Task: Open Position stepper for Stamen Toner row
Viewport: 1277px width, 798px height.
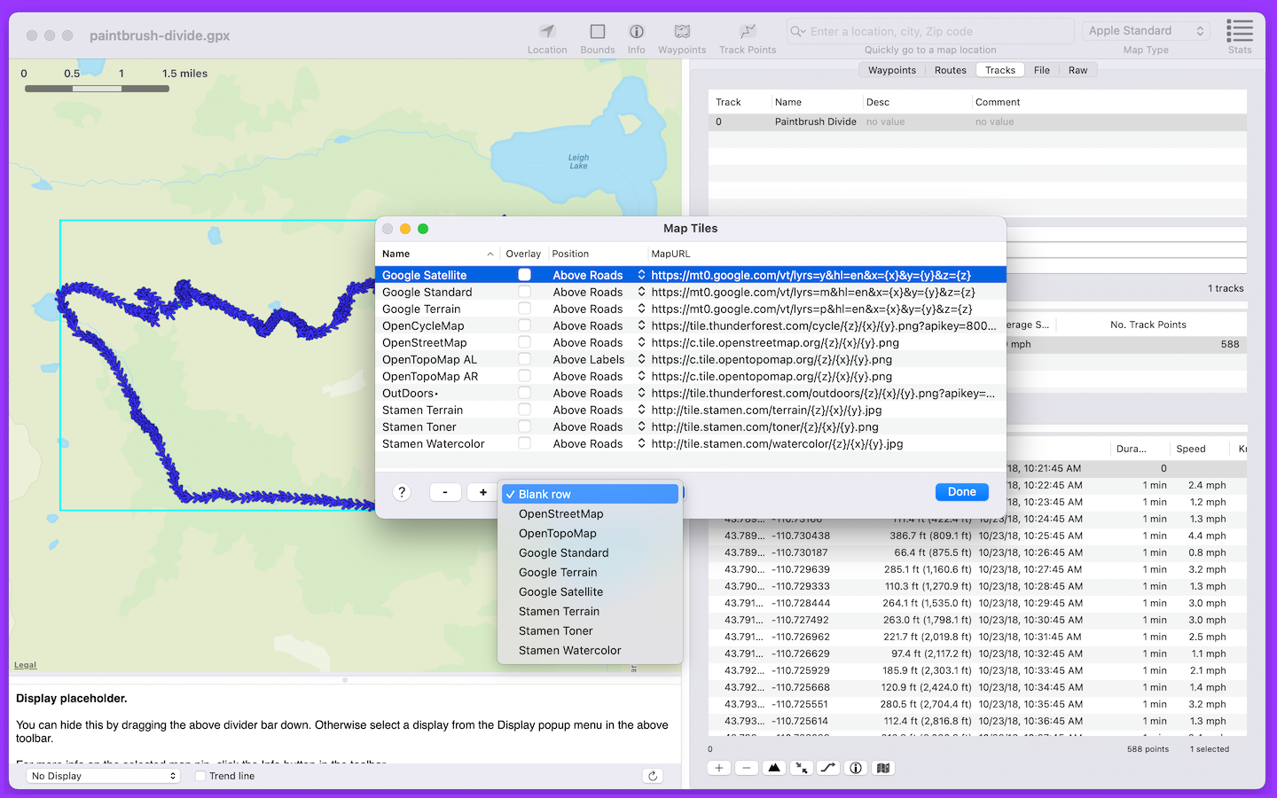Action: pos(641,426)
